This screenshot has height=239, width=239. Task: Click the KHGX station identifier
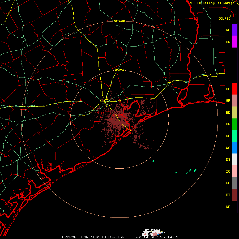pos(136,237)
